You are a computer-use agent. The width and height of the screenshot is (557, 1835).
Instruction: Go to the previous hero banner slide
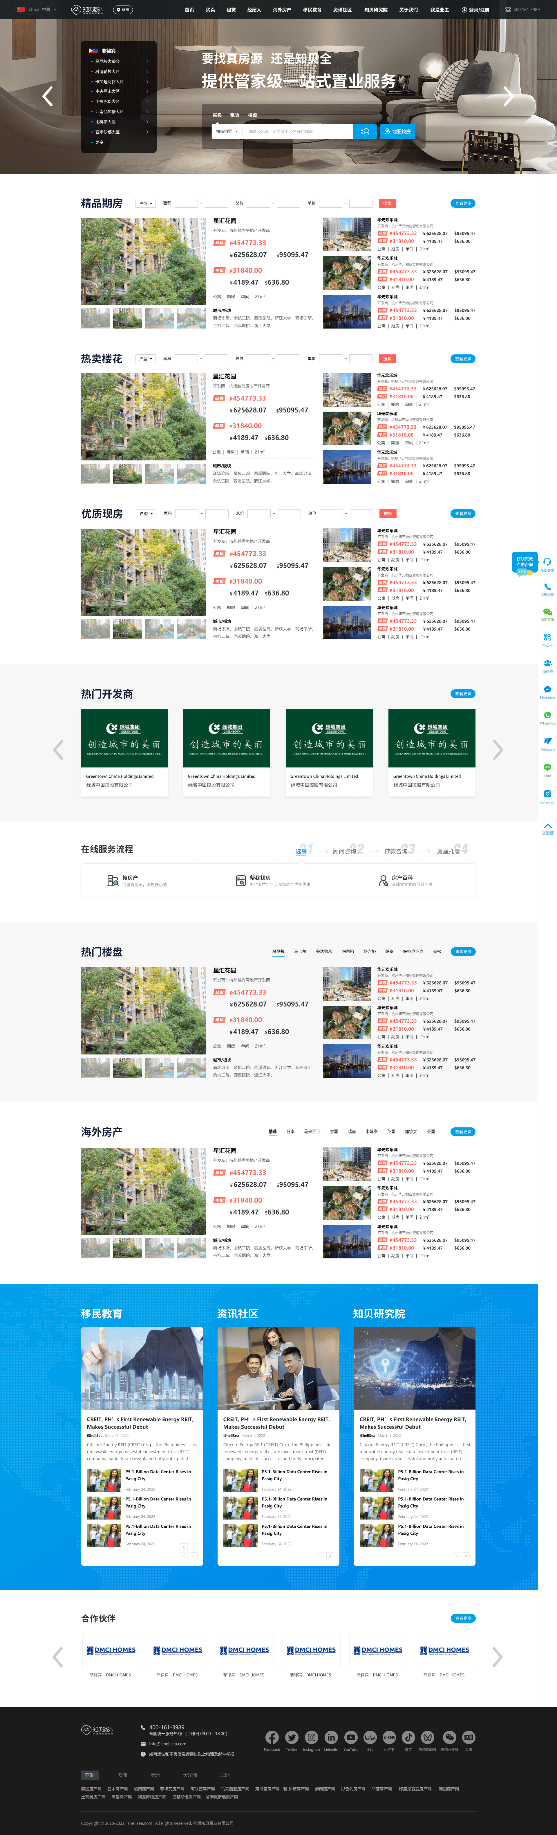tap(48, 96)
